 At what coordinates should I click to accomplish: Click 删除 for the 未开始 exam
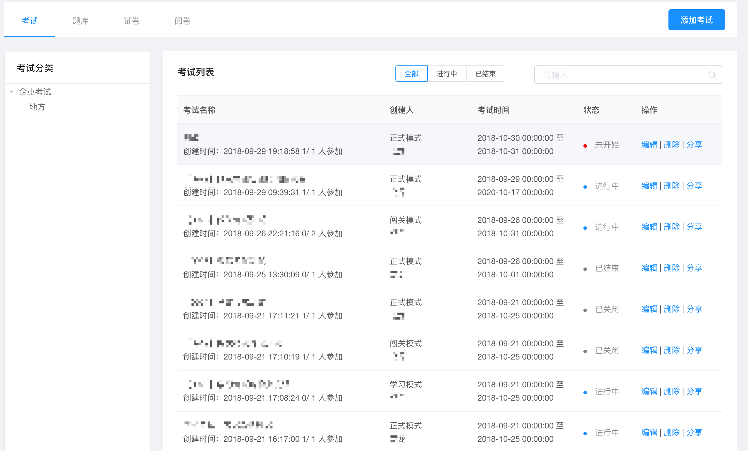coord(672,145)
